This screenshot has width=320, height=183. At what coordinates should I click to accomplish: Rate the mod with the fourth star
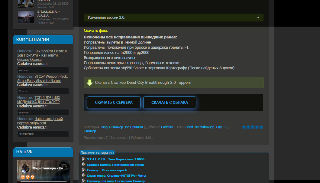[x=257, y=127]
